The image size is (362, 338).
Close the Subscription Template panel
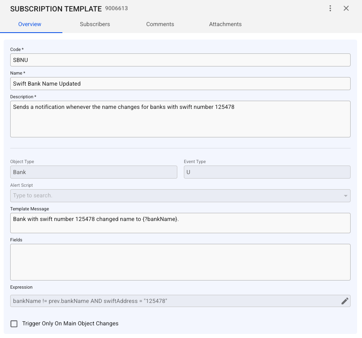click(346, 9)
